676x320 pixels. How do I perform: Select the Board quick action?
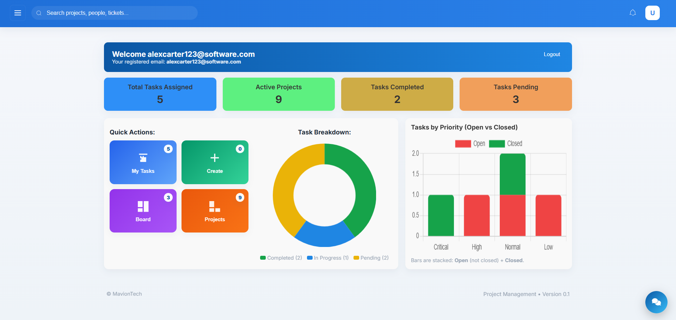(143, 211)
